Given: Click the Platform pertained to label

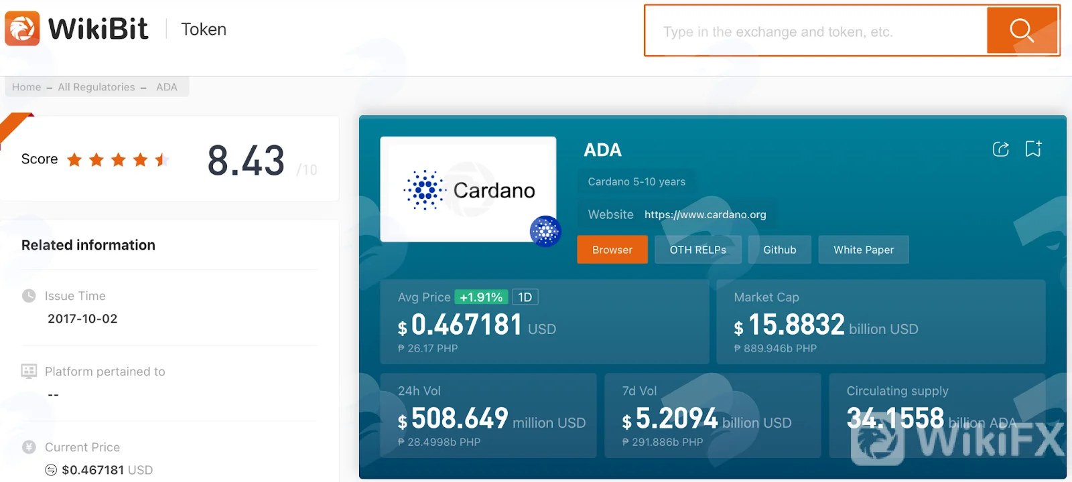Looking at the screenshot, I should click(105, 372).
